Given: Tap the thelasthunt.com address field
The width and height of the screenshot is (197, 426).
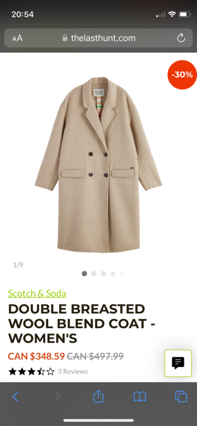Looking at the screenshot, I should tap(98, 38).
